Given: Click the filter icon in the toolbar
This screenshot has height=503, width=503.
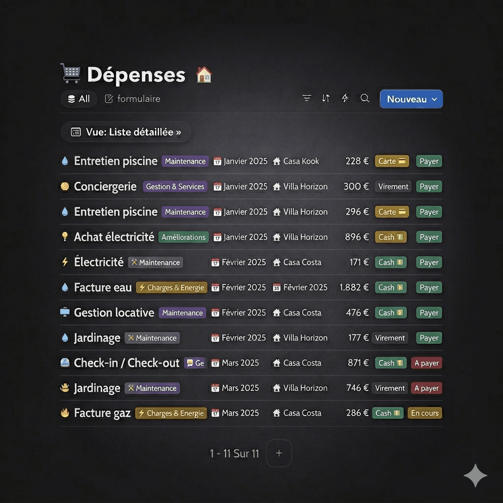Looking at the screenshot, I should tap(307, 98).
